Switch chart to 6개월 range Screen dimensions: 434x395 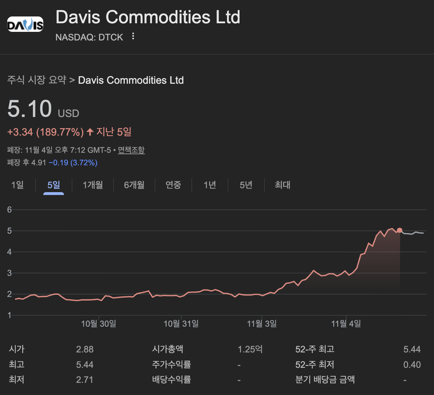pos(134,185)
